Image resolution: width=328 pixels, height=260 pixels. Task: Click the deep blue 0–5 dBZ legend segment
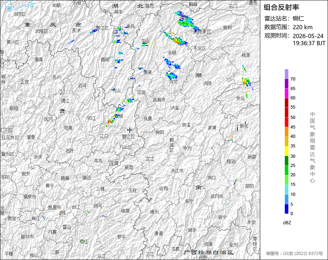(x=287, y=209)
